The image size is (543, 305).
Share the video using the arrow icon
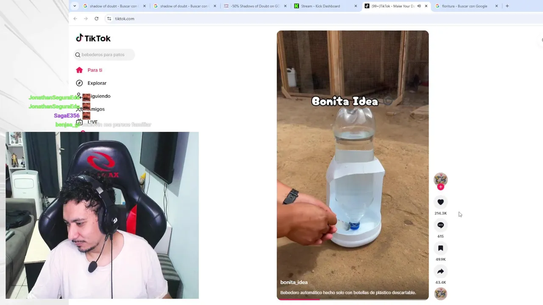pyautogui.click(x=440, y=271)
